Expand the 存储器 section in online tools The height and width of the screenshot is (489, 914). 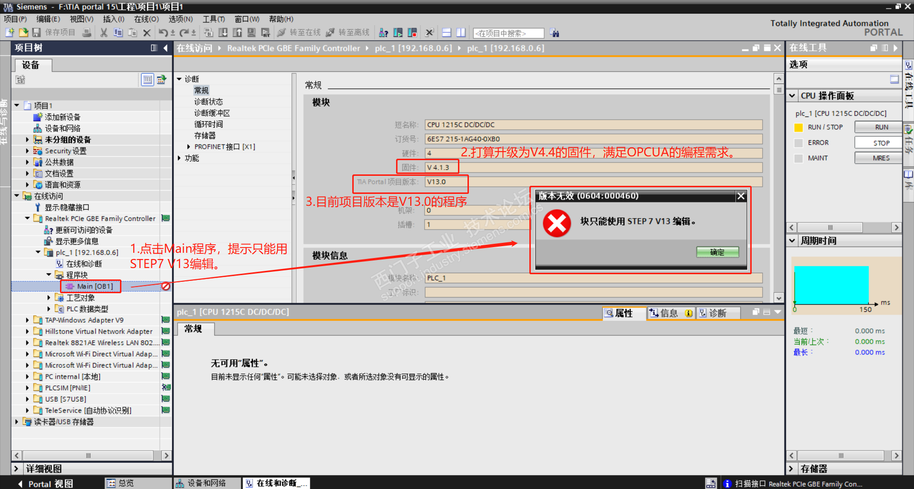[792, 469]
